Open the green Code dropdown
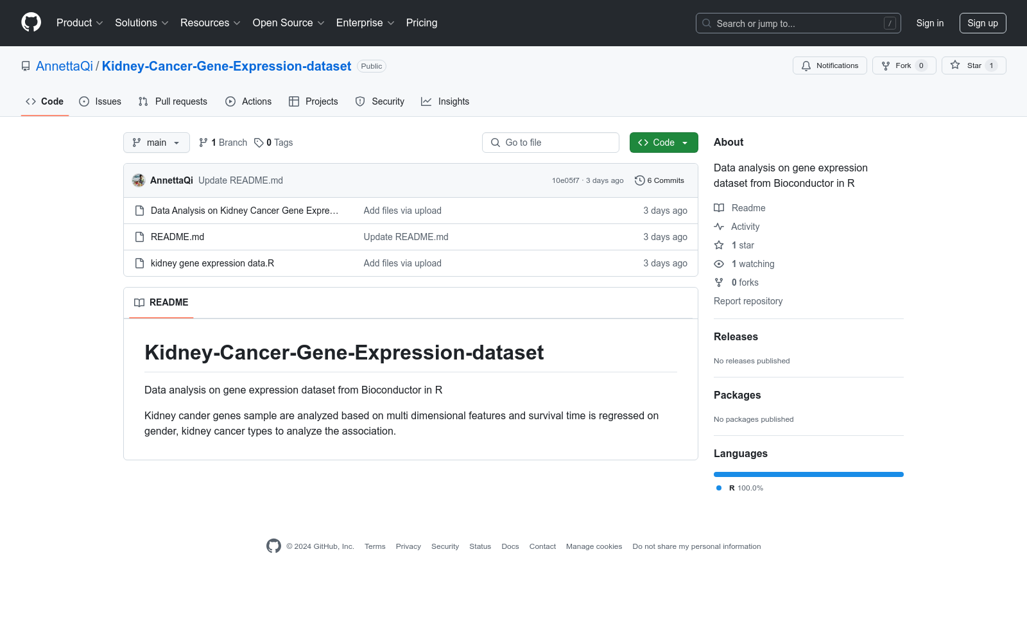 click(x=664, y=143)
